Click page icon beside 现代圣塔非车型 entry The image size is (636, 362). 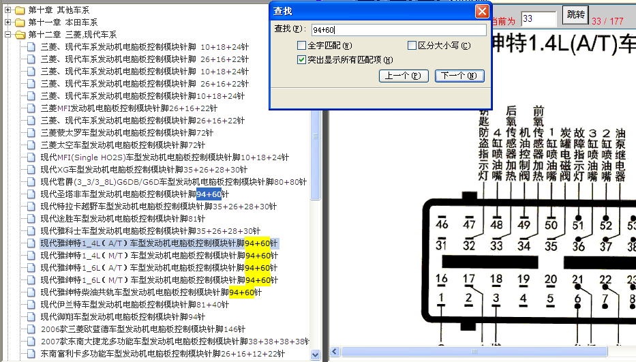pyautogui.click(x=31, y=194)
